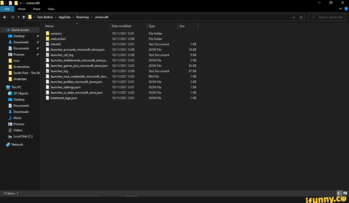
Task: Click inside the Search .minecraft box
Action: coord(327,17)
